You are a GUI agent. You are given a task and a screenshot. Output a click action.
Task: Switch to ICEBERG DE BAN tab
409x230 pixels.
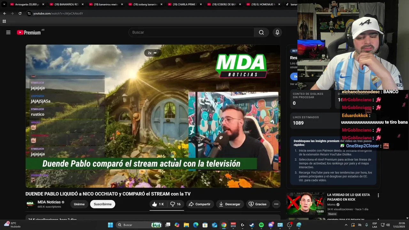(x=224, y=4)
